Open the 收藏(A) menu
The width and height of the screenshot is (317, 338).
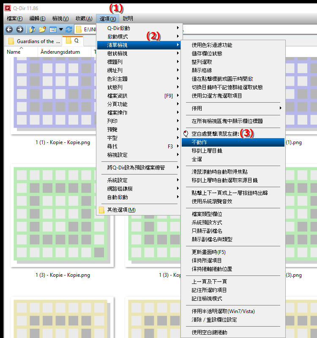pos(84,19)
